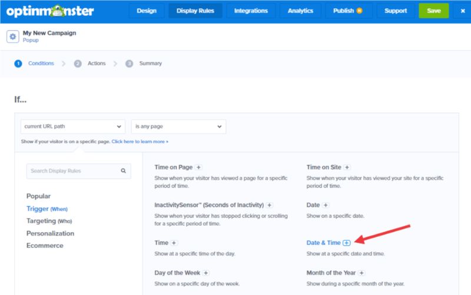The width and height of the screenshot is (471, 295).
Task: Click 'Click here to learn more' link
Action: pos(140,142)
